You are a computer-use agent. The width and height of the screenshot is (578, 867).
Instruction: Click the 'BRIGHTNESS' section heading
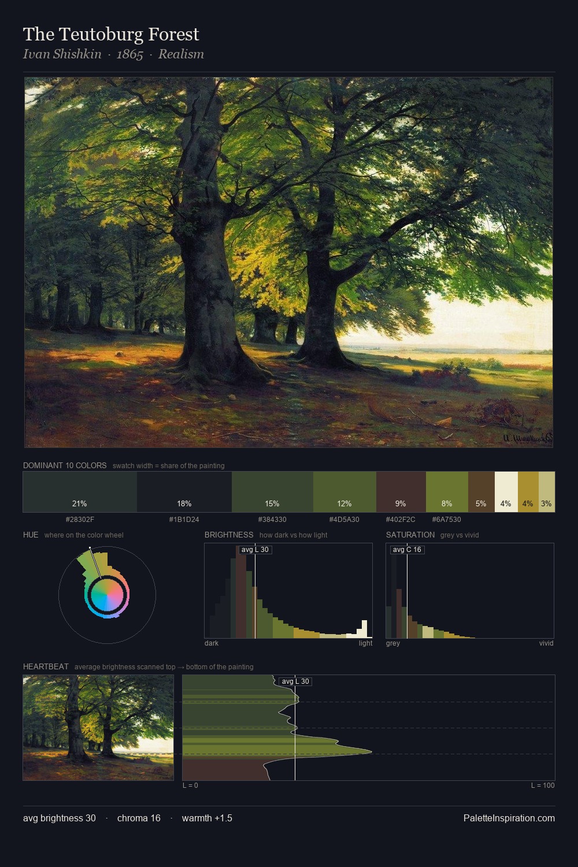coord(229,535)
